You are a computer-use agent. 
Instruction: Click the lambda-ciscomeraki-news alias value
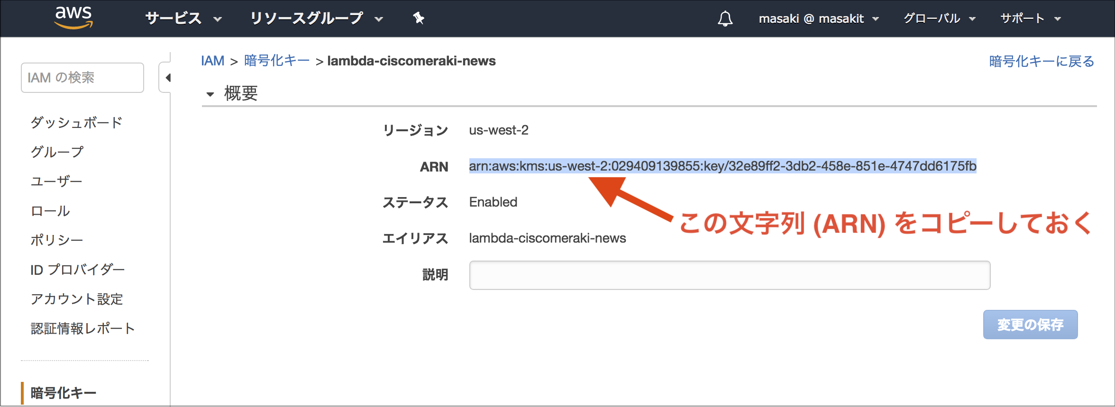point(547,238)
